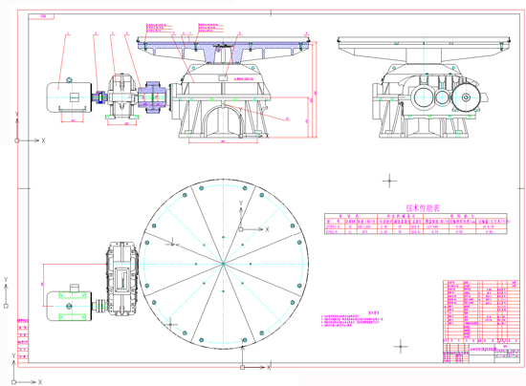Click the center point of the circular disc plan view
This screenshot has height=386, width=526.
(x=223, y=264)
